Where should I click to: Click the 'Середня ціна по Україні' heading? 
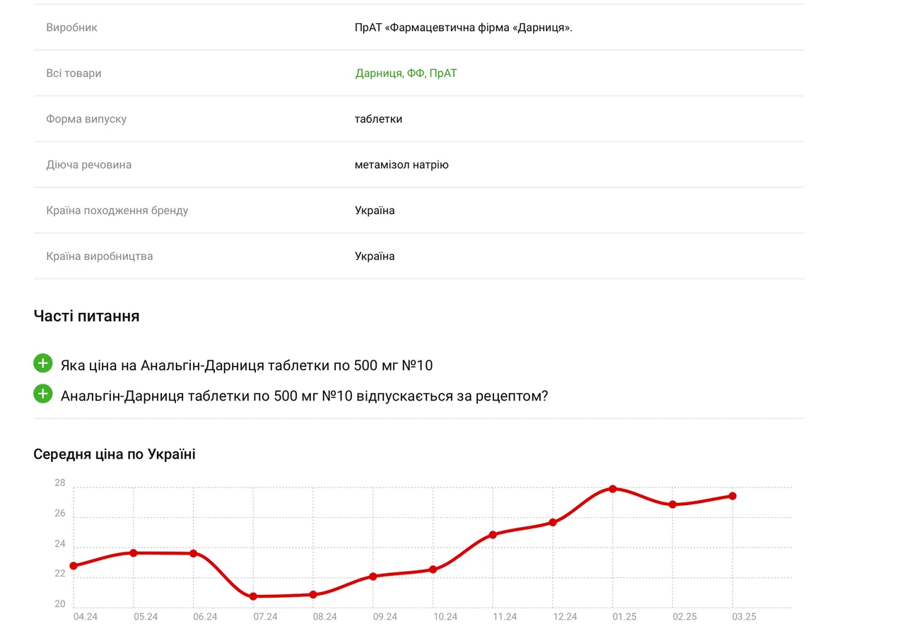(x=115, y=454)
